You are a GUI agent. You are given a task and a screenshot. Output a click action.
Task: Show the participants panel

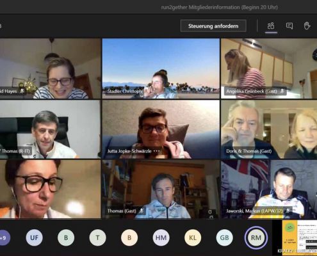tap(271, 26)
